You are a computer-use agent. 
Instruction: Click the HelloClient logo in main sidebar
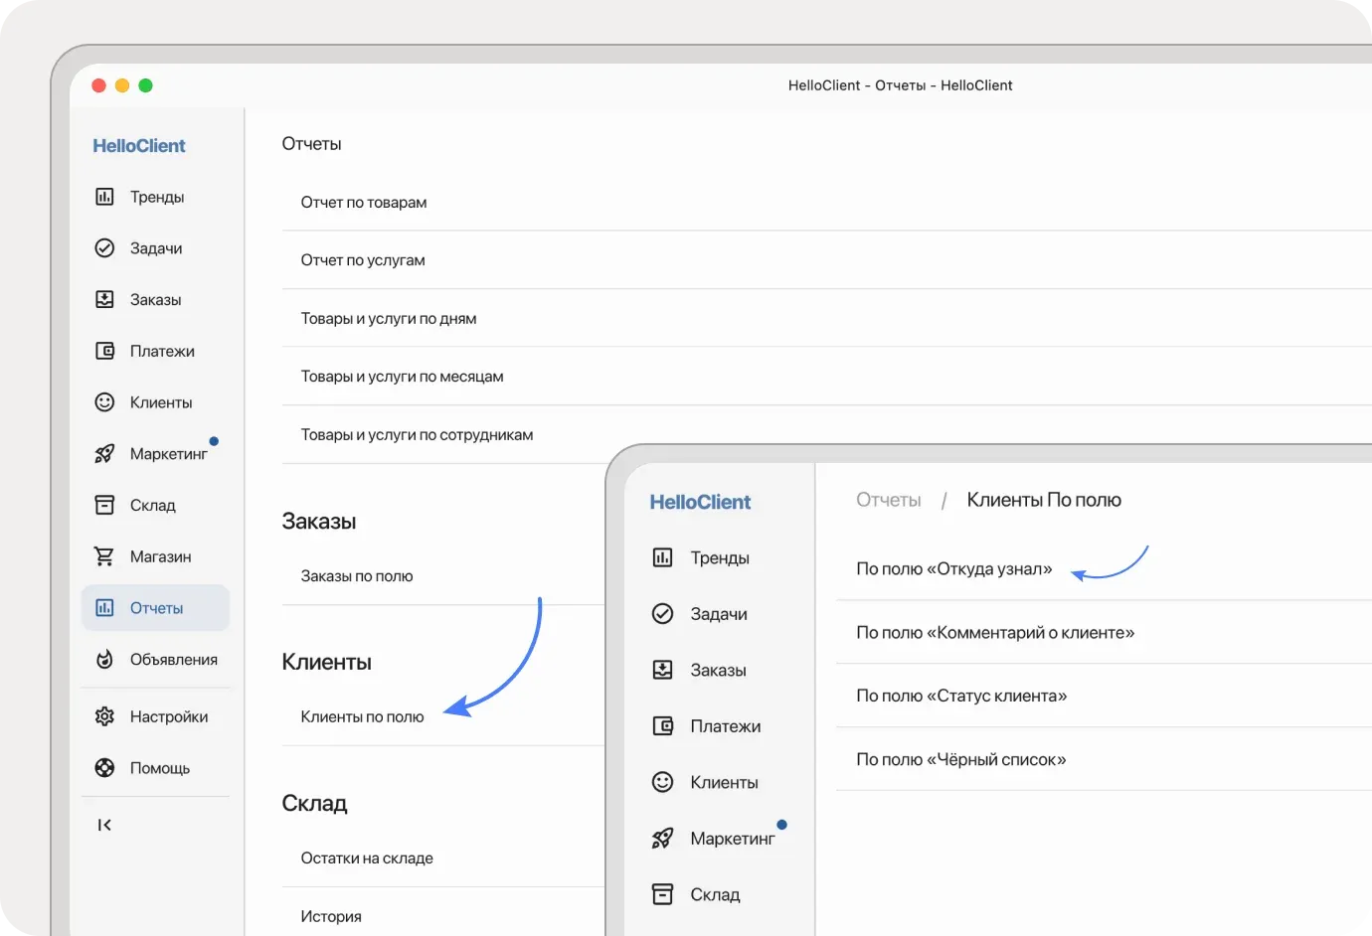click(139, 146)
